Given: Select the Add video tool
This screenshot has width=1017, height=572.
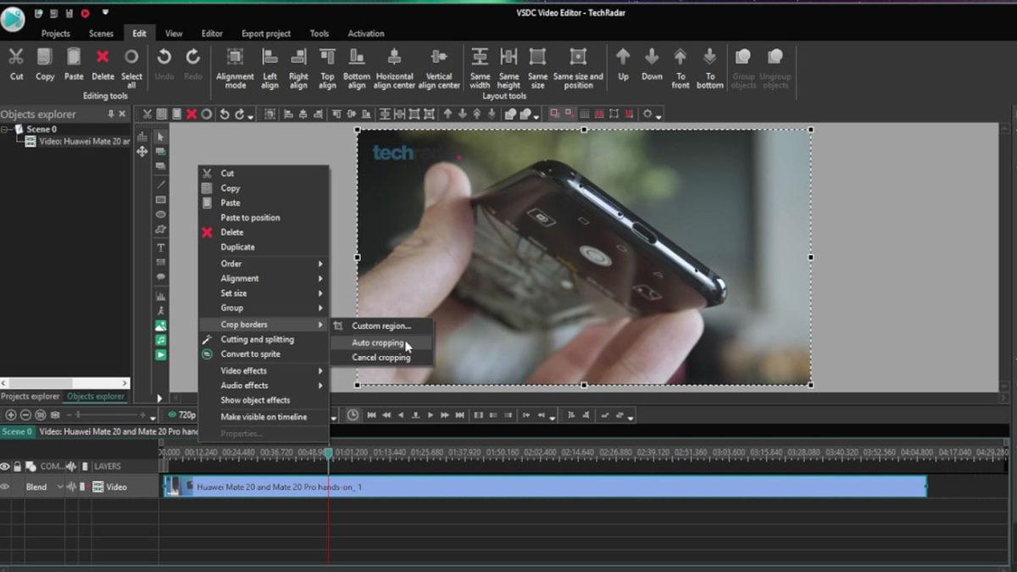Looking at the screenshot, I should click(161, 355).
